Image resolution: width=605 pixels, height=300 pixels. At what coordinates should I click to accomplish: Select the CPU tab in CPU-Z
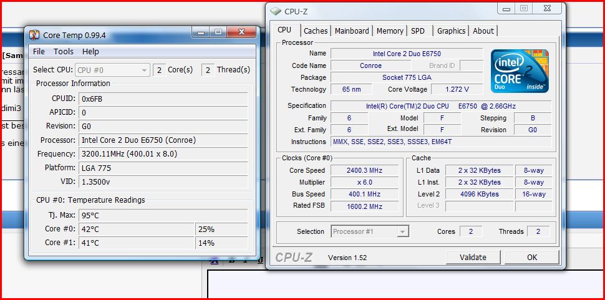point(285,30)
